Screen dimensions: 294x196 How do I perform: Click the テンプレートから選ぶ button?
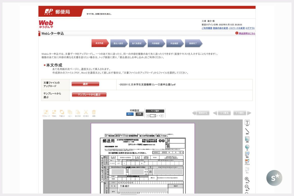point(89,95)
